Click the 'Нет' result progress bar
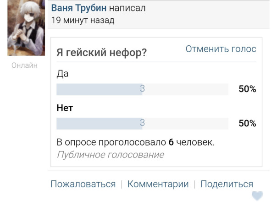Viewport: 277px width, 211px height. tap(142, 124)
